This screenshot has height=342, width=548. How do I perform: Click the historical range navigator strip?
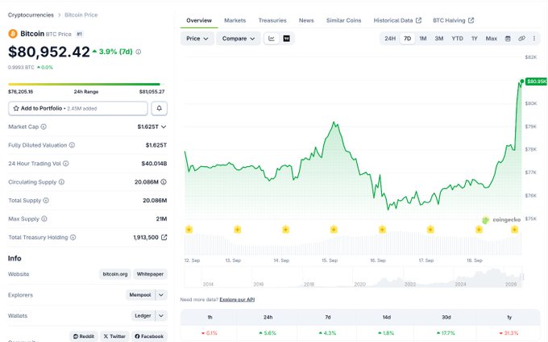pyautogui.click(x=353, y=277)
